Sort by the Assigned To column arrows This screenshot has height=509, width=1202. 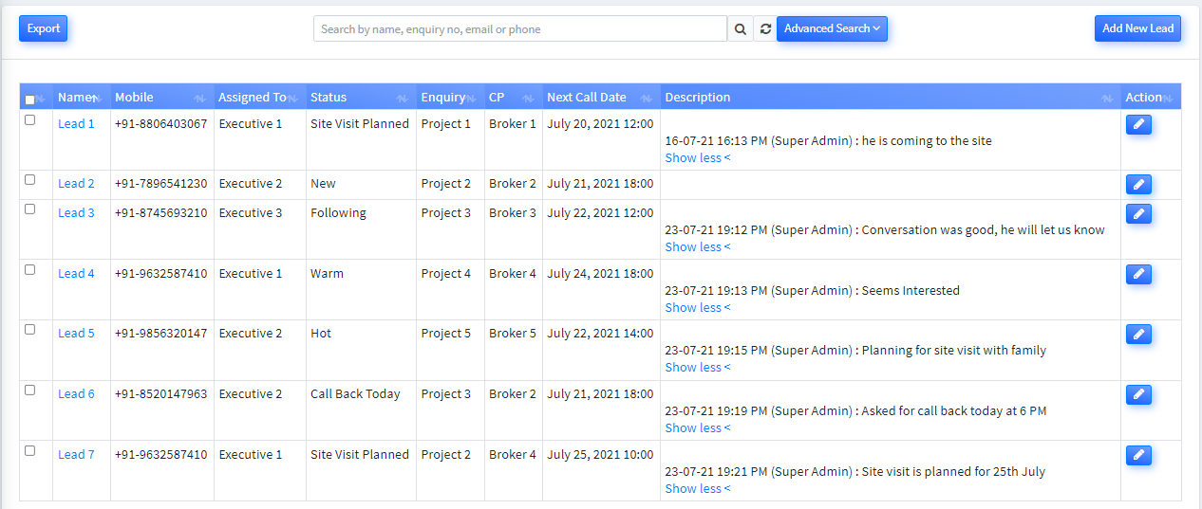click(291, 98)
